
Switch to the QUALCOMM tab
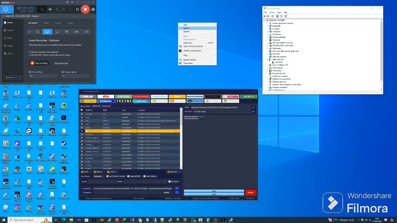click(85, 106)
